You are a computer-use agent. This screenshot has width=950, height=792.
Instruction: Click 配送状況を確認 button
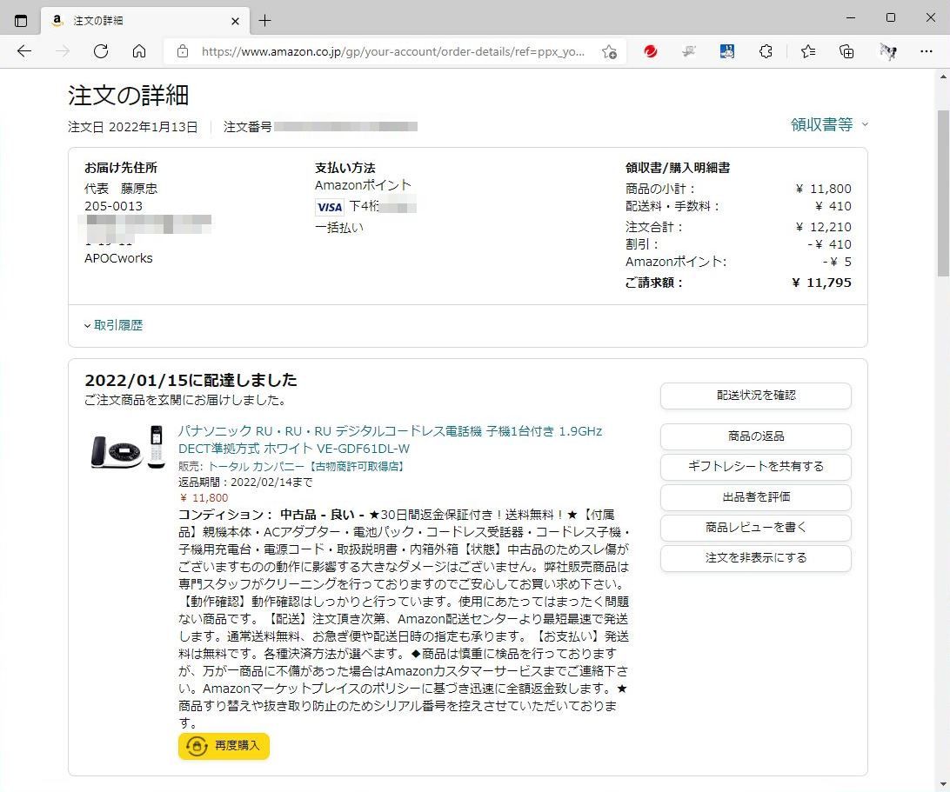click(755, 396)
